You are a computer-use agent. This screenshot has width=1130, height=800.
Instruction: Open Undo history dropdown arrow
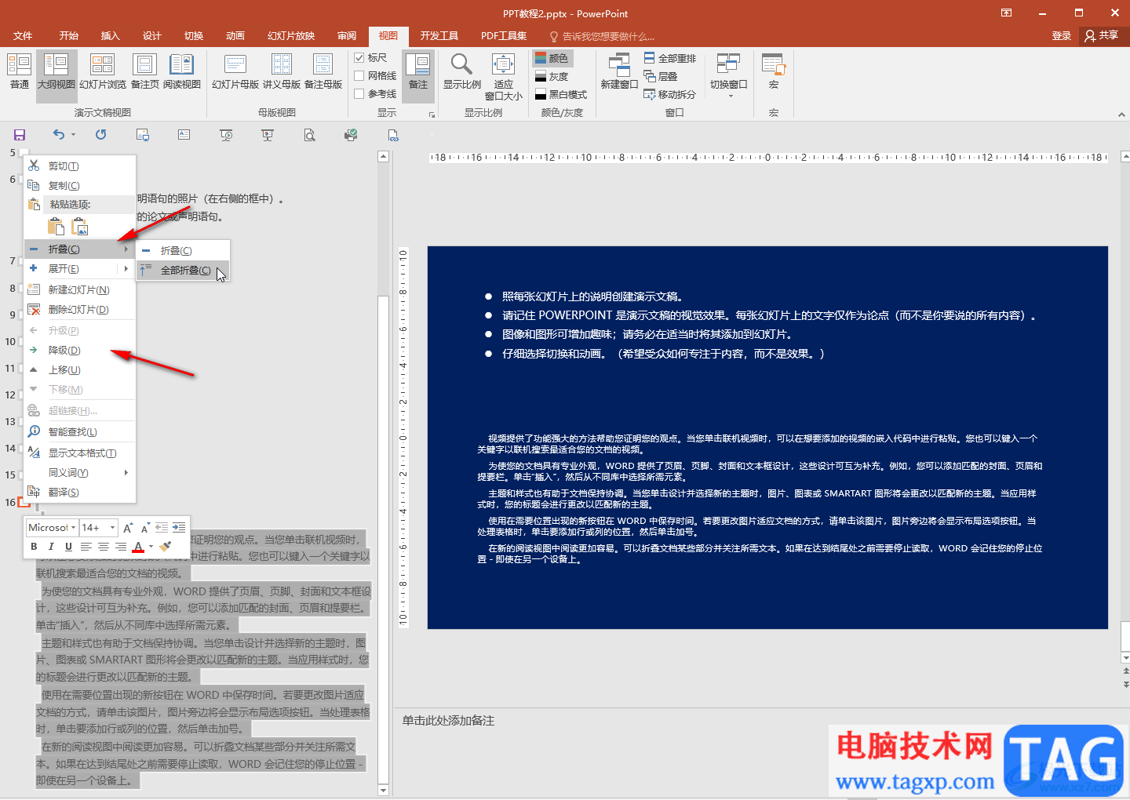point(74,135)
